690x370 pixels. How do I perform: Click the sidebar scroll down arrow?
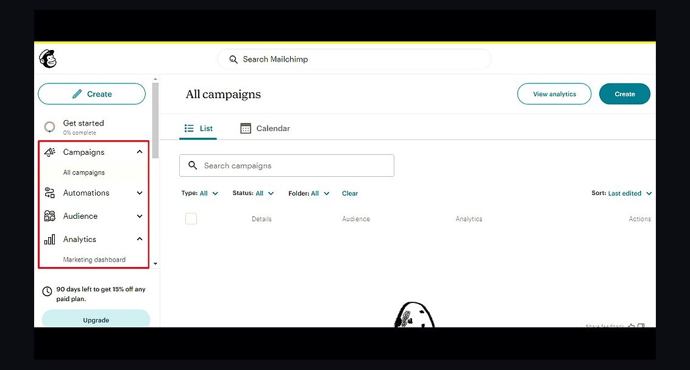[x=155, y=264]
